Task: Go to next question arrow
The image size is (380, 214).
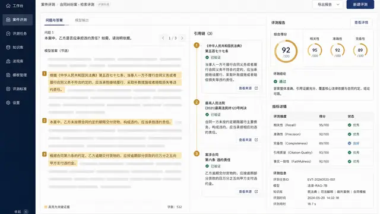Action: 182,38
